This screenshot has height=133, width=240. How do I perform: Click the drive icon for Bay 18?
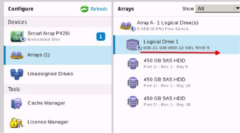pos(133,102)
